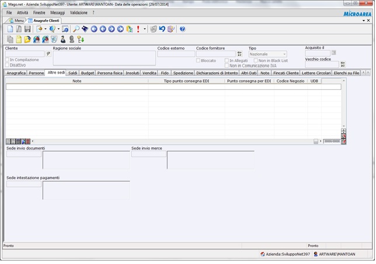This screenshot has height=264, width=376.
Task: Click the magnifying glass Find icon
Action: click(76, 29)
